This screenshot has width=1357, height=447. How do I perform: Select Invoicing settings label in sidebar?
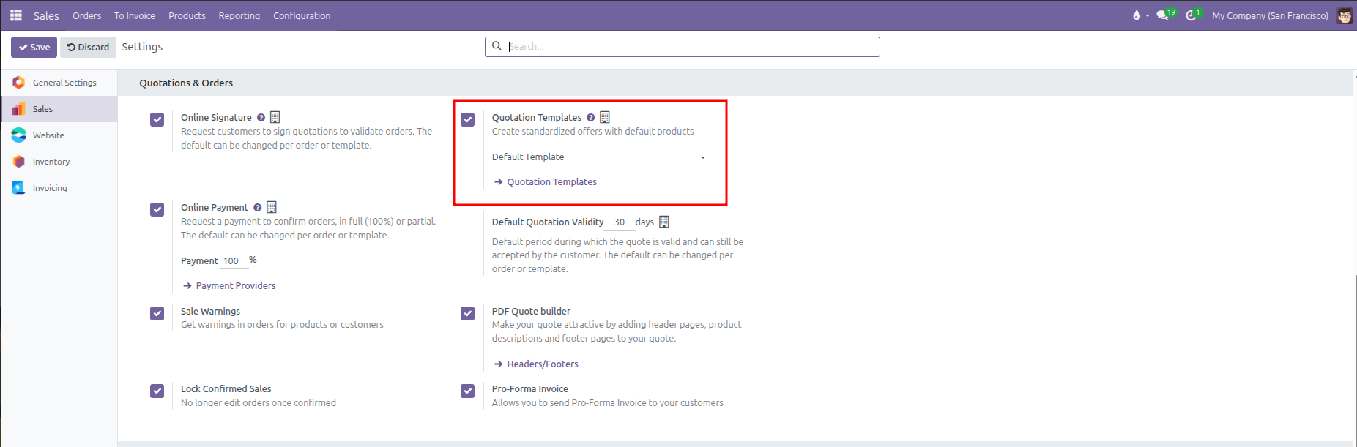(x=50, y=188)
